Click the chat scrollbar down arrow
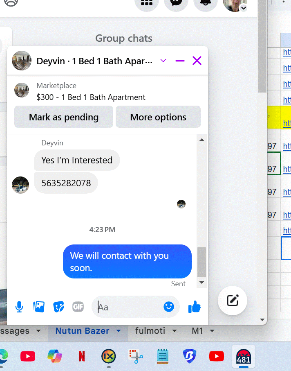Viewport: 291px width, 371px height. (202, 282)
